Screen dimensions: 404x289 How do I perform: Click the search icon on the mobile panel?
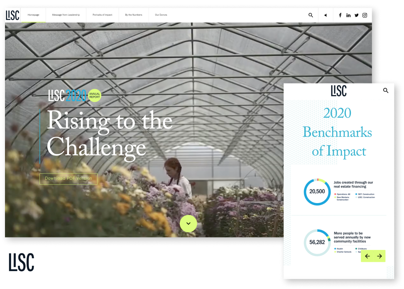386,90
